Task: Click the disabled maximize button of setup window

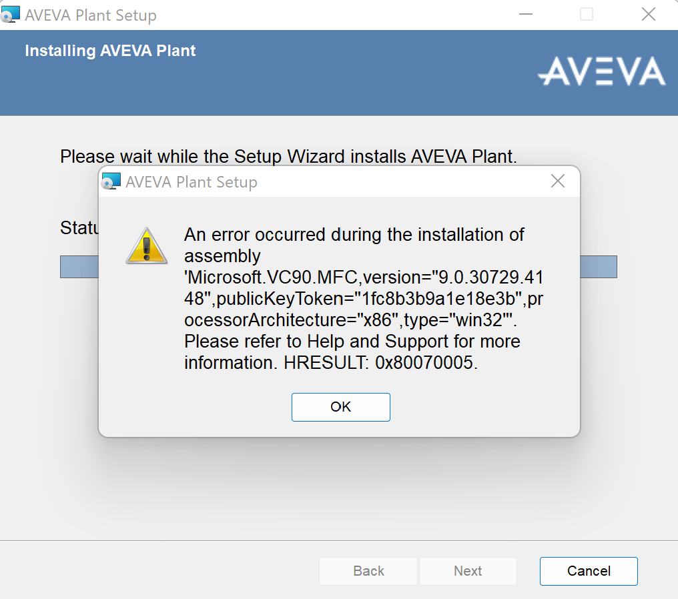Action: pyautogui.click(x=587, y=14)
